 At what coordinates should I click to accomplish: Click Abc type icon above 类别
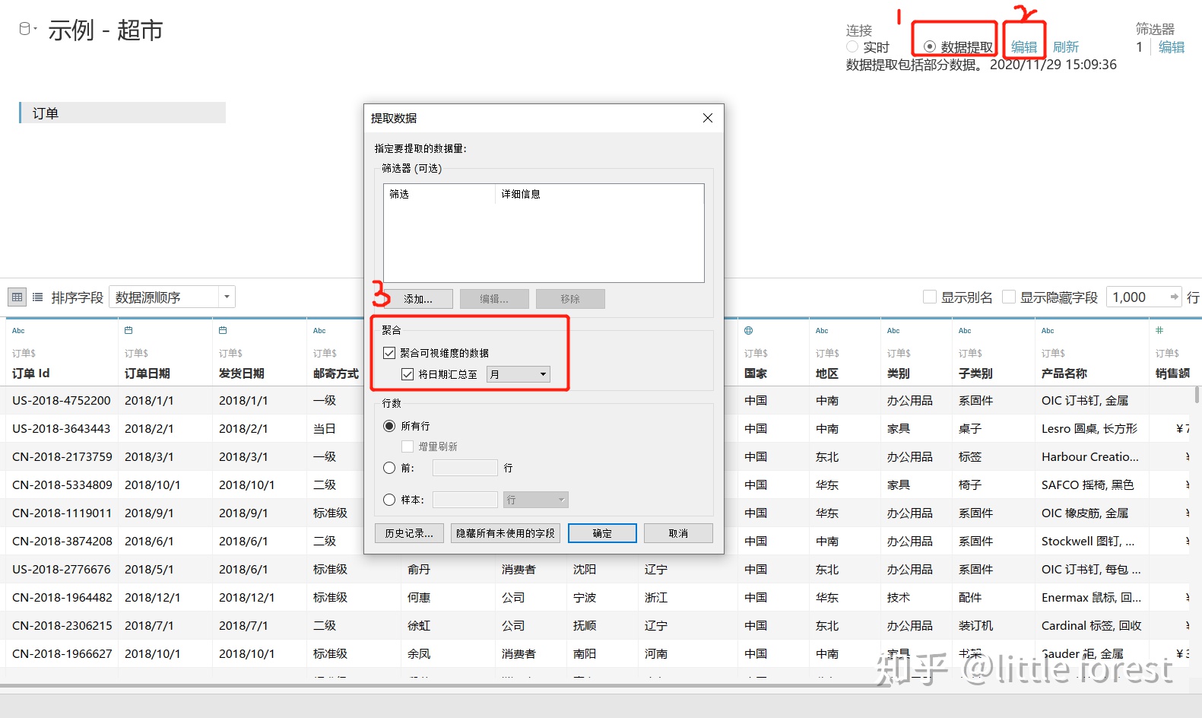893,331
